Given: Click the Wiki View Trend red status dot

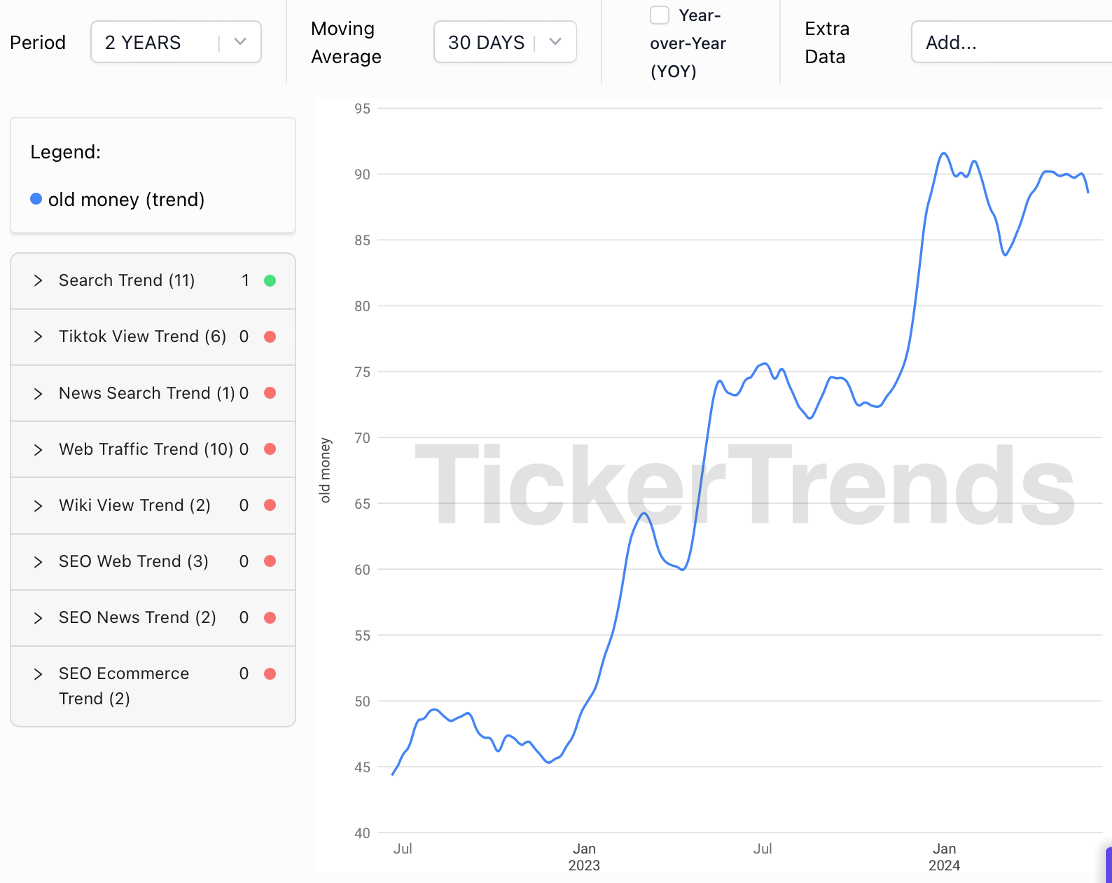Looking at the screenshot, I should point(270,505).
